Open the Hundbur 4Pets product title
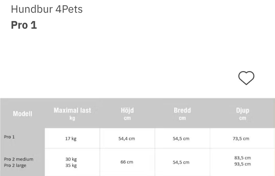 47,9
